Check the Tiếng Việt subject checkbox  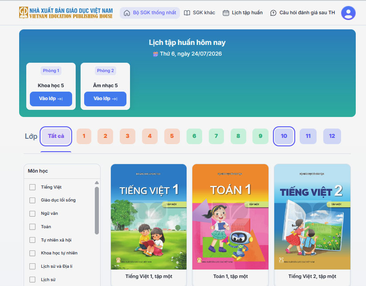(33, 187)
